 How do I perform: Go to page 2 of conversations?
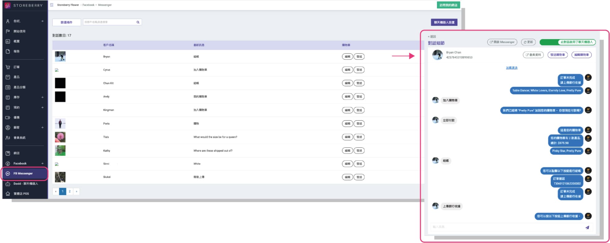click(x=70, y=191)
